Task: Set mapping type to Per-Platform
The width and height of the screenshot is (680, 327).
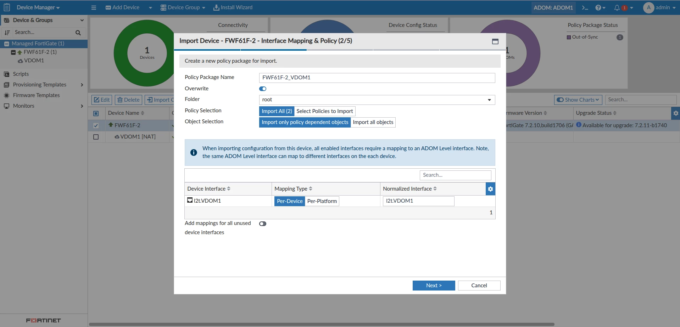Action: (322, 201)
